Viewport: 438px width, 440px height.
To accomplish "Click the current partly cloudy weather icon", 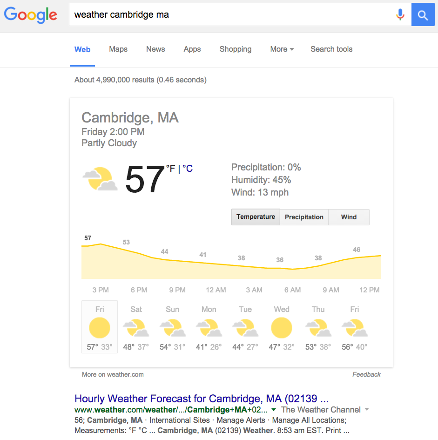I will click(x=100, y=179).
